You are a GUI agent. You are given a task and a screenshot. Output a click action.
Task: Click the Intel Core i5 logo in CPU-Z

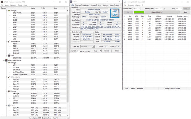[115, 13]
